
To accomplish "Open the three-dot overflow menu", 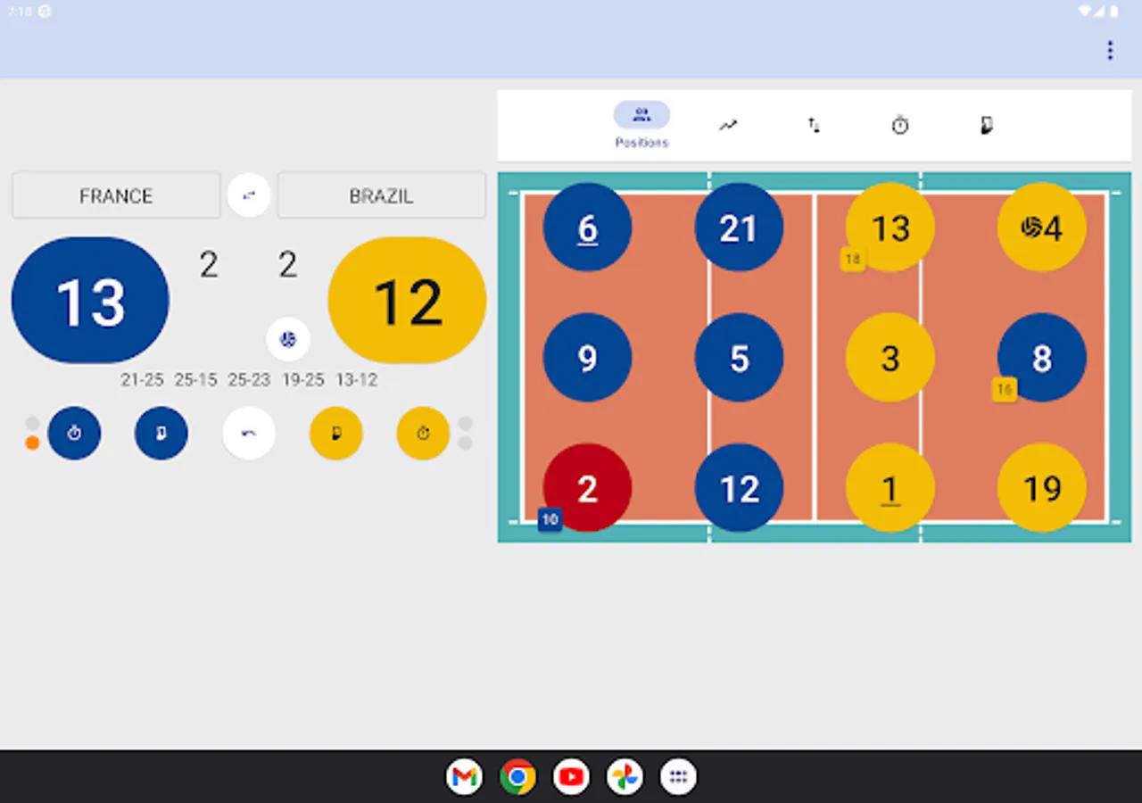I will tap(1110, 50).
